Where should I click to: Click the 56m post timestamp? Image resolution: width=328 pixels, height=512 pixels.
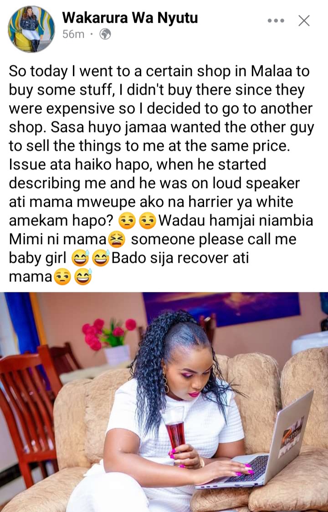click(x=73, y=34)
